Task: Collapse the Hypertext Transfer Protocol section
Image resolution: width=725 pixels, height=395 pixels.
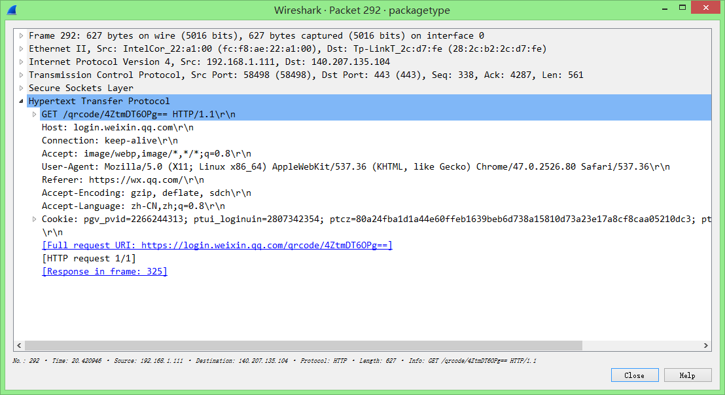Action: point(22,101)
